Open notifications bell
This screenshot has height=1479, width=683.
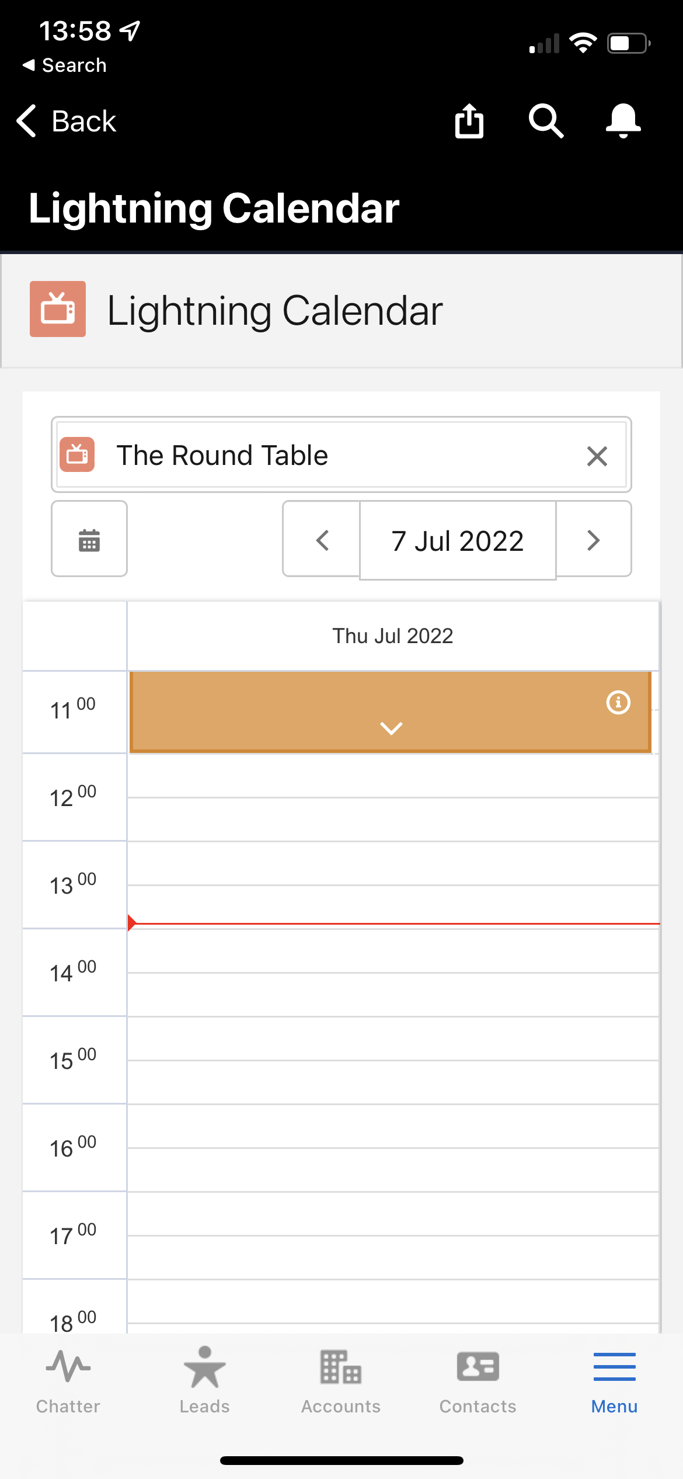(623, 121)
